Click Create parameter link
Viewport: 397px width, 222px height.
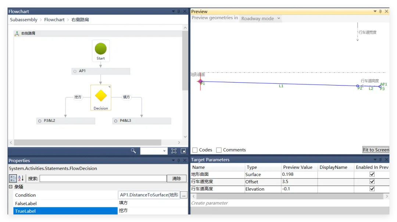pos(210,203)
